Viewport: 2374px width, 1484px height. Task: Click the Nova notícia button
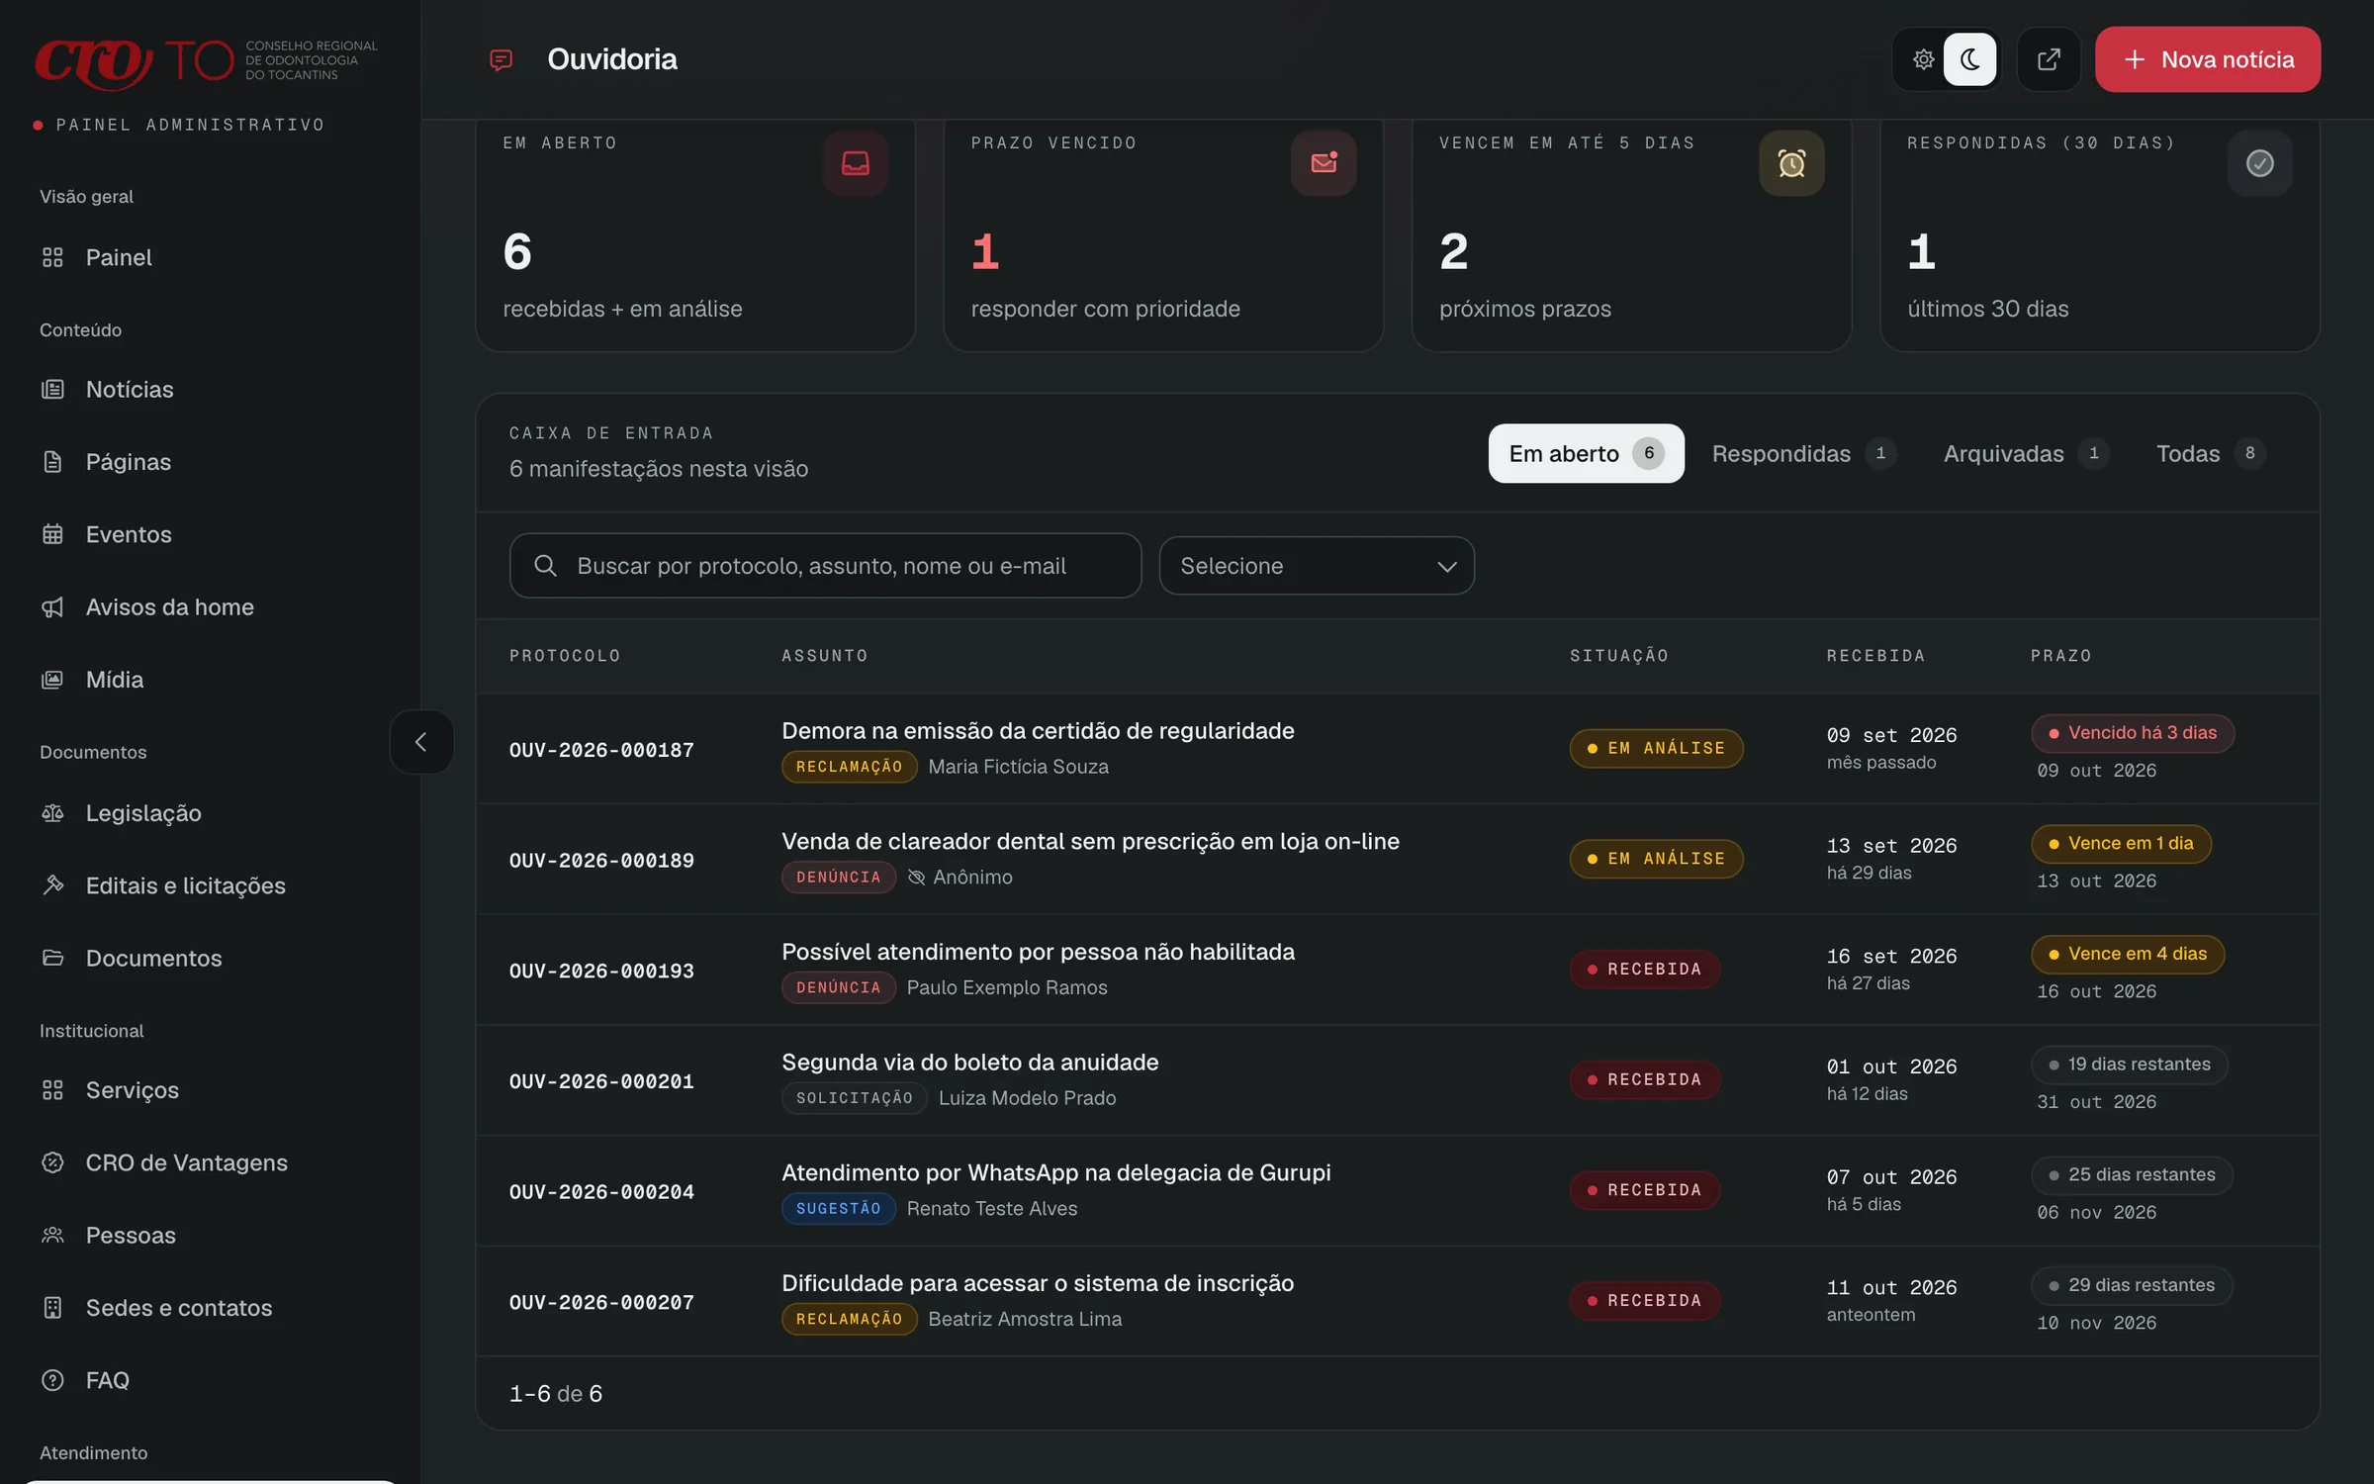[2208, 59]
